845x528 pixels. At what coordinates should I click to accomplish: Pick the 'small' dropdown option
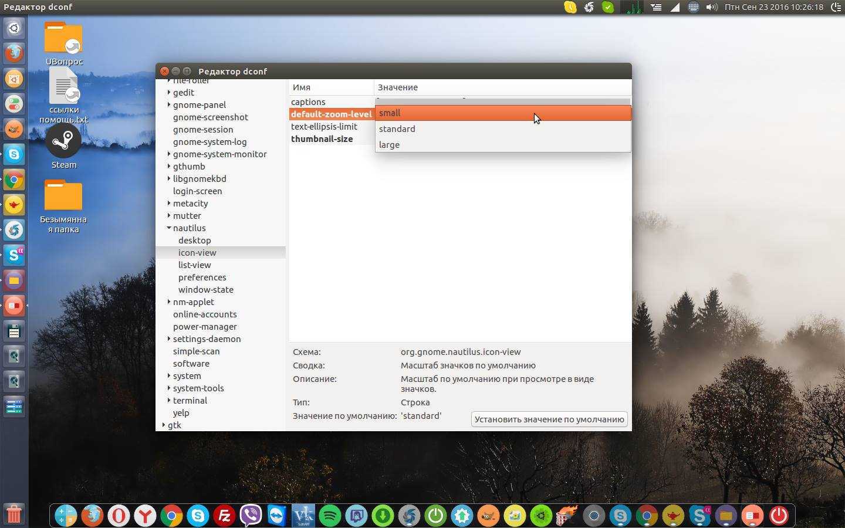point(390,113)
